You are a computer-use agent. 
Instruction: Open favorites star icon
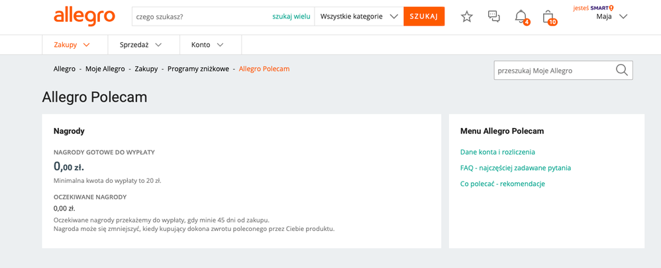click(467, 17)
